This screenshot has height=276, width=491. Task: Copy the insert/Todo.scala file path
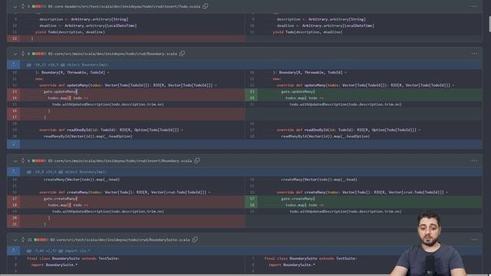coord(205,6)
